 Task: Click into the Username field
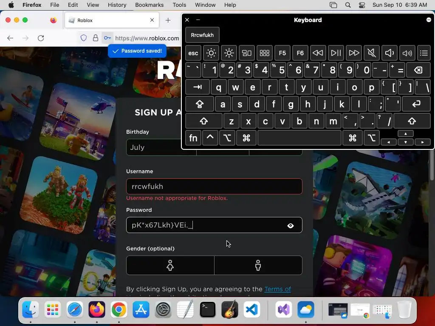pos(214,186)
